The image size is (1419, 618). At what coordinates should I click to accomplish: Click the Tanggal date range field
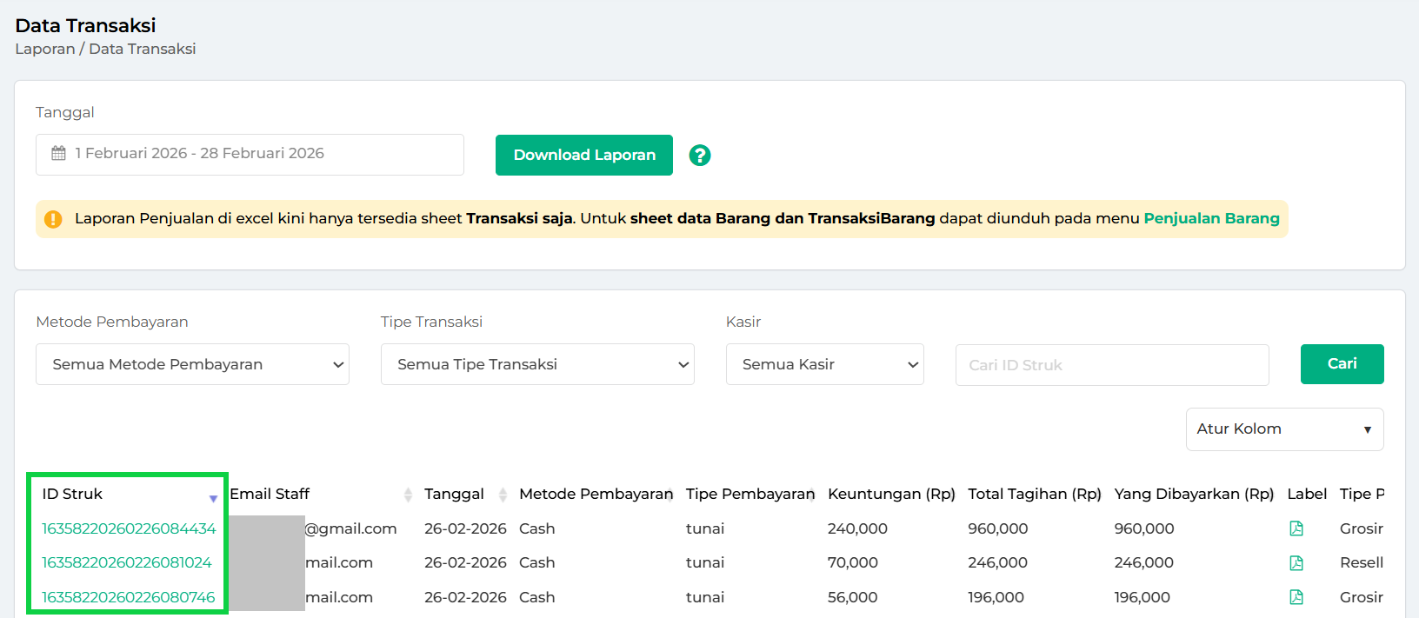coord(250,155)
